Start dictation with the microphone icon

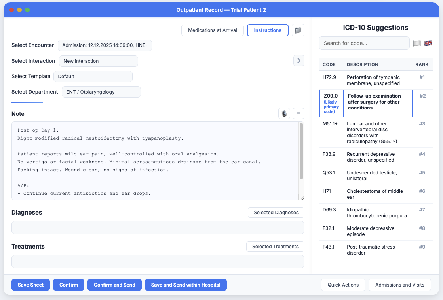[284, 113]
